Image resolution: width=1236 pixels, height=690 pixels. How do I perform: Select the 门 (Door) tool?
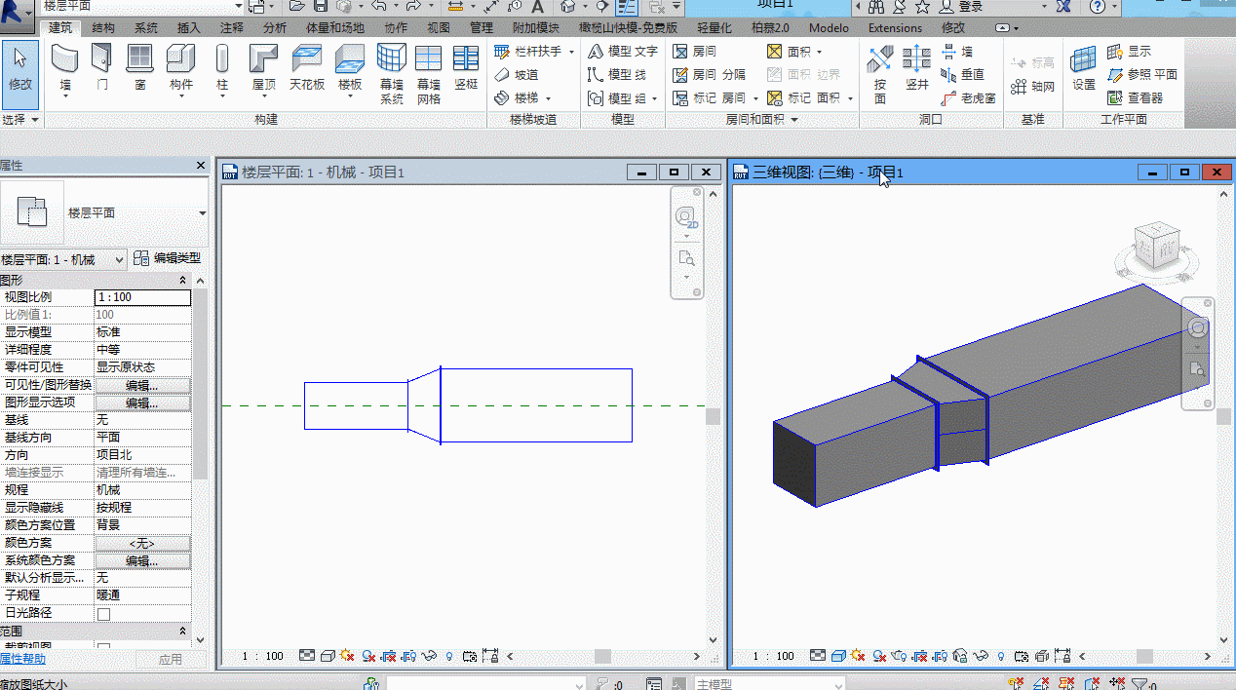coord(102,68)
